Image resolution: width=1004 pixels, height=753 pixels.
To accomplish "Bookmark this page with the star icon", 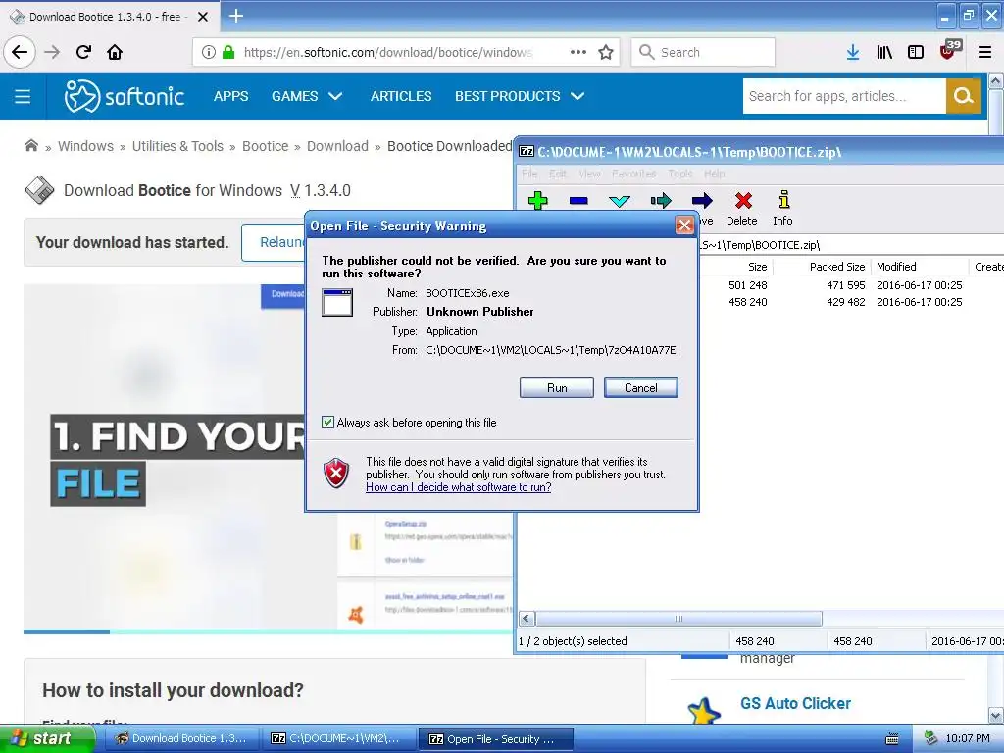I will click(x=606, y=52).
